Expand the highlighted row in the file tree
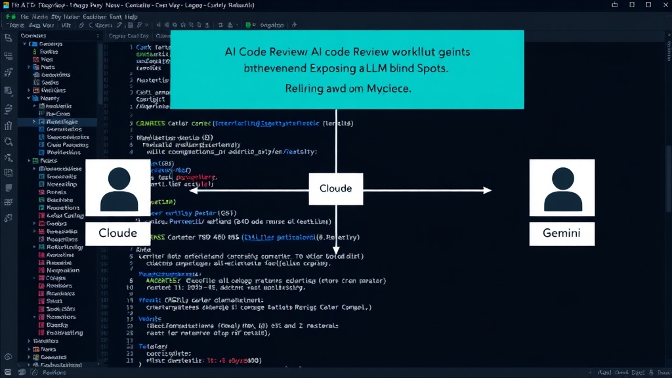 click(x=34, y=121)
